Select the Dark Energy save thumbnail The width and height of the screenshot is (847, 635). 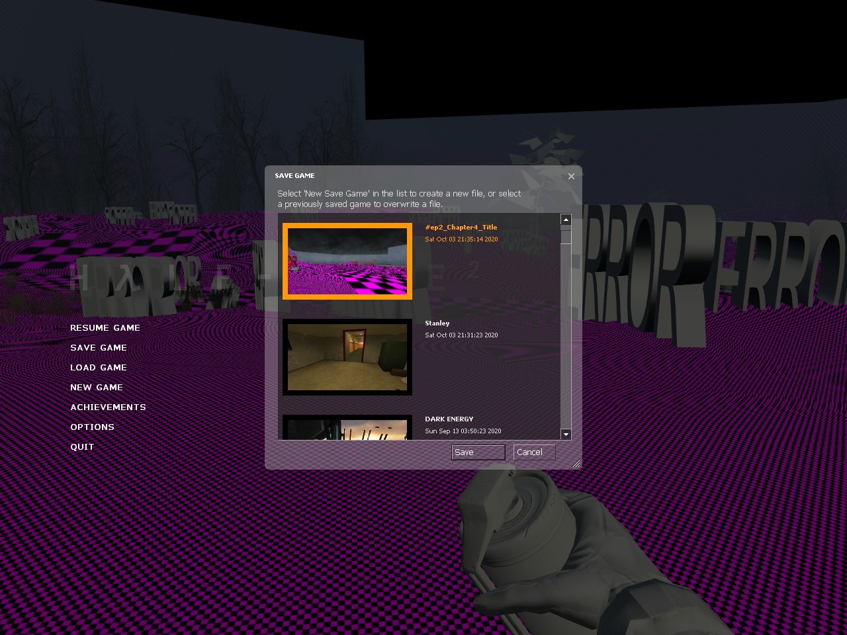347,427
